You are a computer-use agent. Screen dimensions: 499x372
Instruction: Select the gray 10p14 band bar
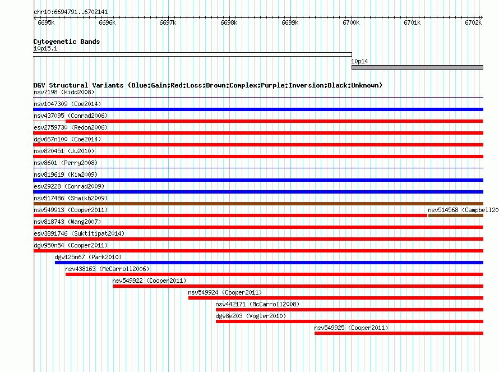click(x=417, y=67)
